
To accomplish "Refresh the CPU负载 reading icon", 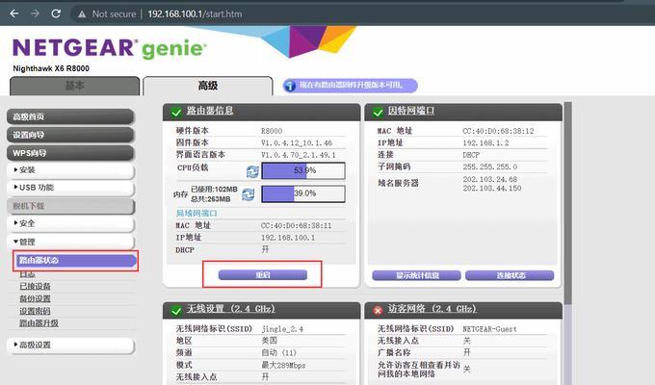I will [252, 171].
